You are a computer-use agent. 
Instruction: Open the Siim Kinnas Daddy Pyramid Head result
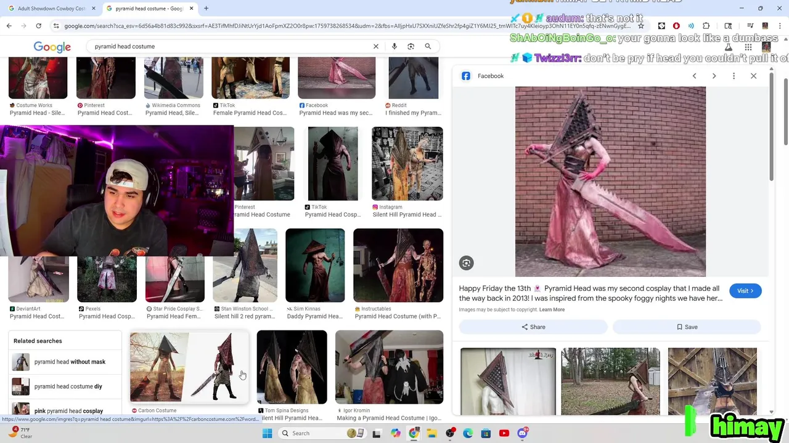tap(315, 265)
